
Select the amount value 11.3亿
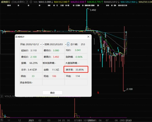pyautogui.click(x=55, y=70)
